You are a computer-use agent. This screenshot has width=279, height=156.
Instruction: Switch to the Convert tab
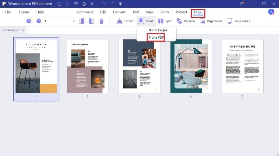(119, 12)
